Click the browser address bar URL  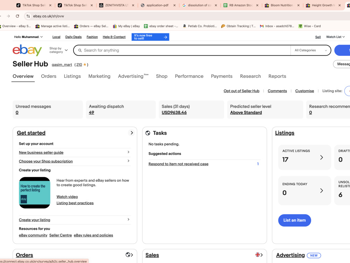tap(49, 16)
